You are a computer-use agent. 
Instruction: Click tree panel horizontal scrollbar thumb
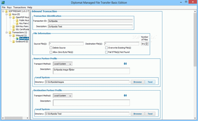click(14, 118)
